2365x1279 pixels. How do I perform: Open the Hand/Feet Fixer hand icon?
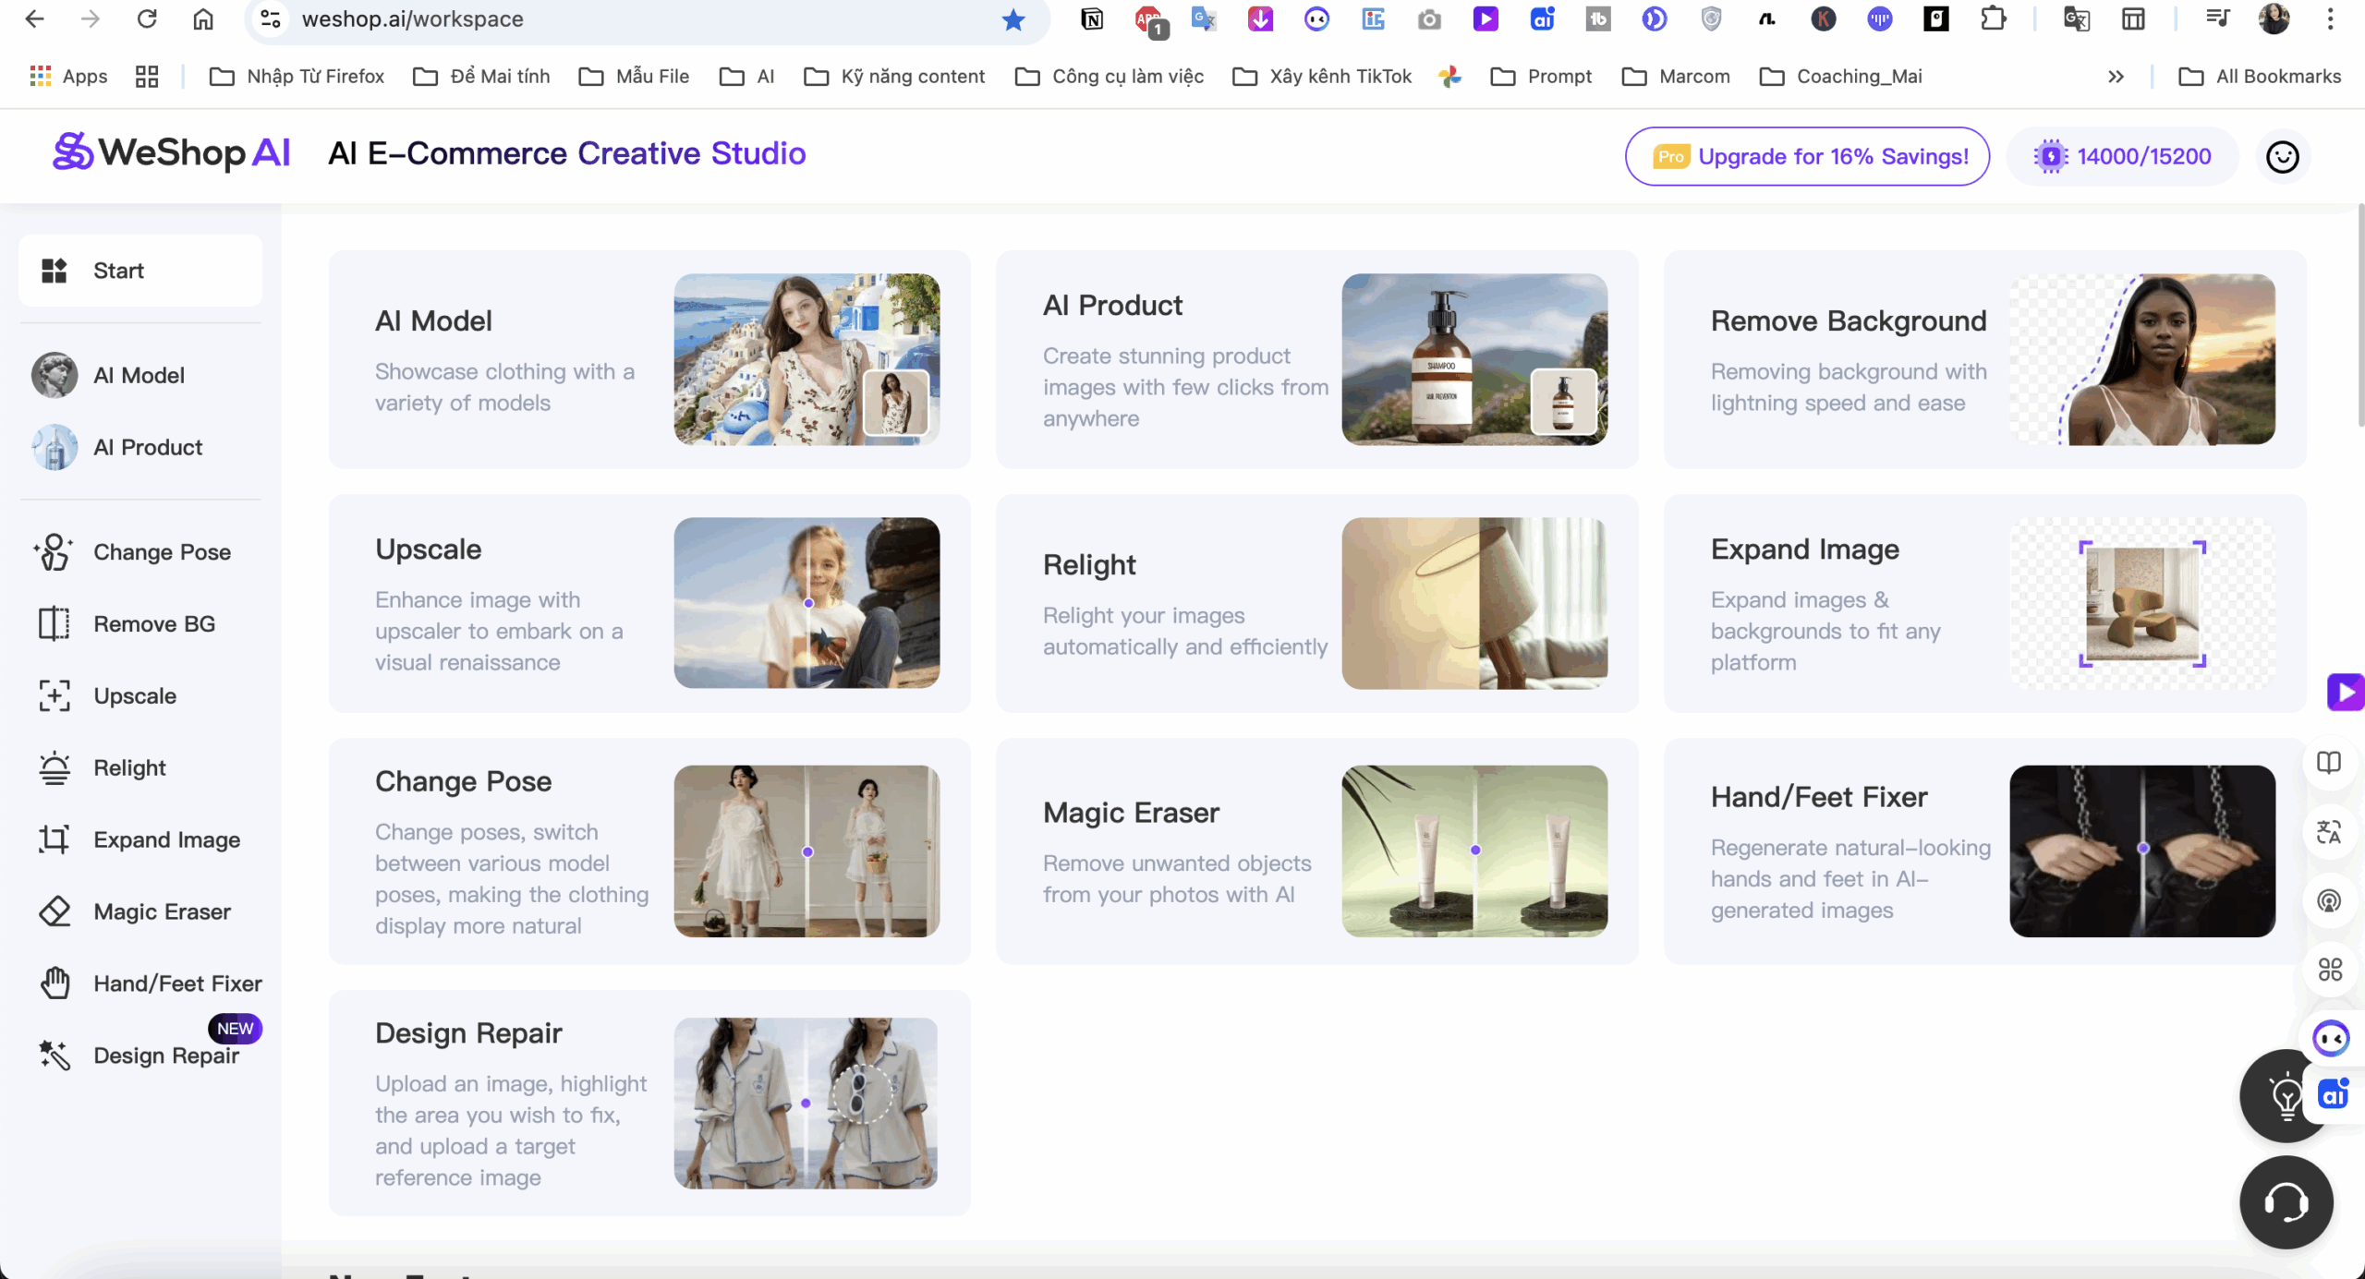click(54, 984)
